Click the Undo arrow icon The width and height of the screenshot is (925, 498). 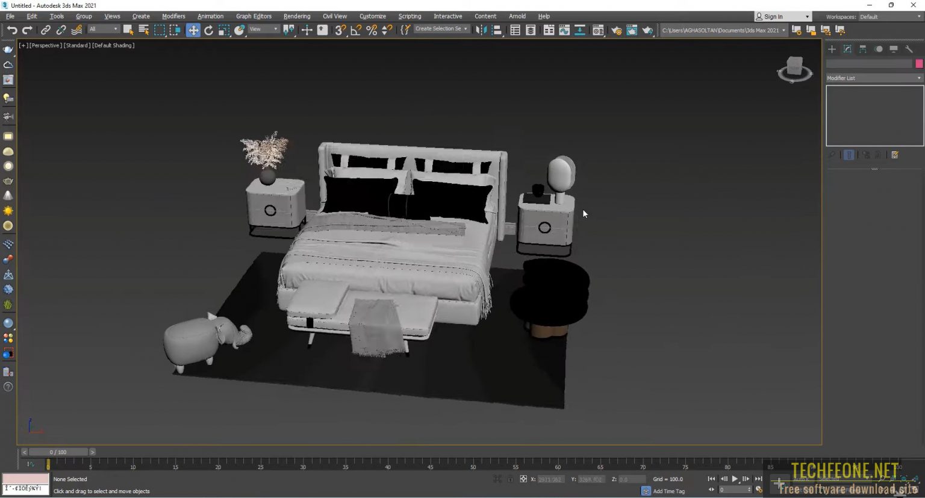coord(11,30)
